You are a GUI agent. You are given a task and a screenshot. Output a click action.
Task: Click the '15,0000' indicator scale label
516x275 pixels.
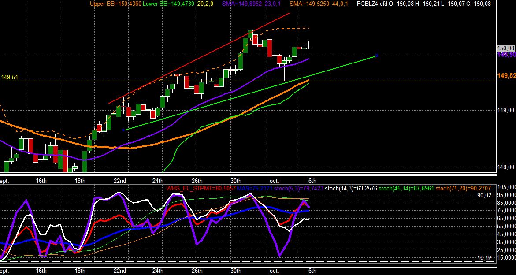[506, 258]
